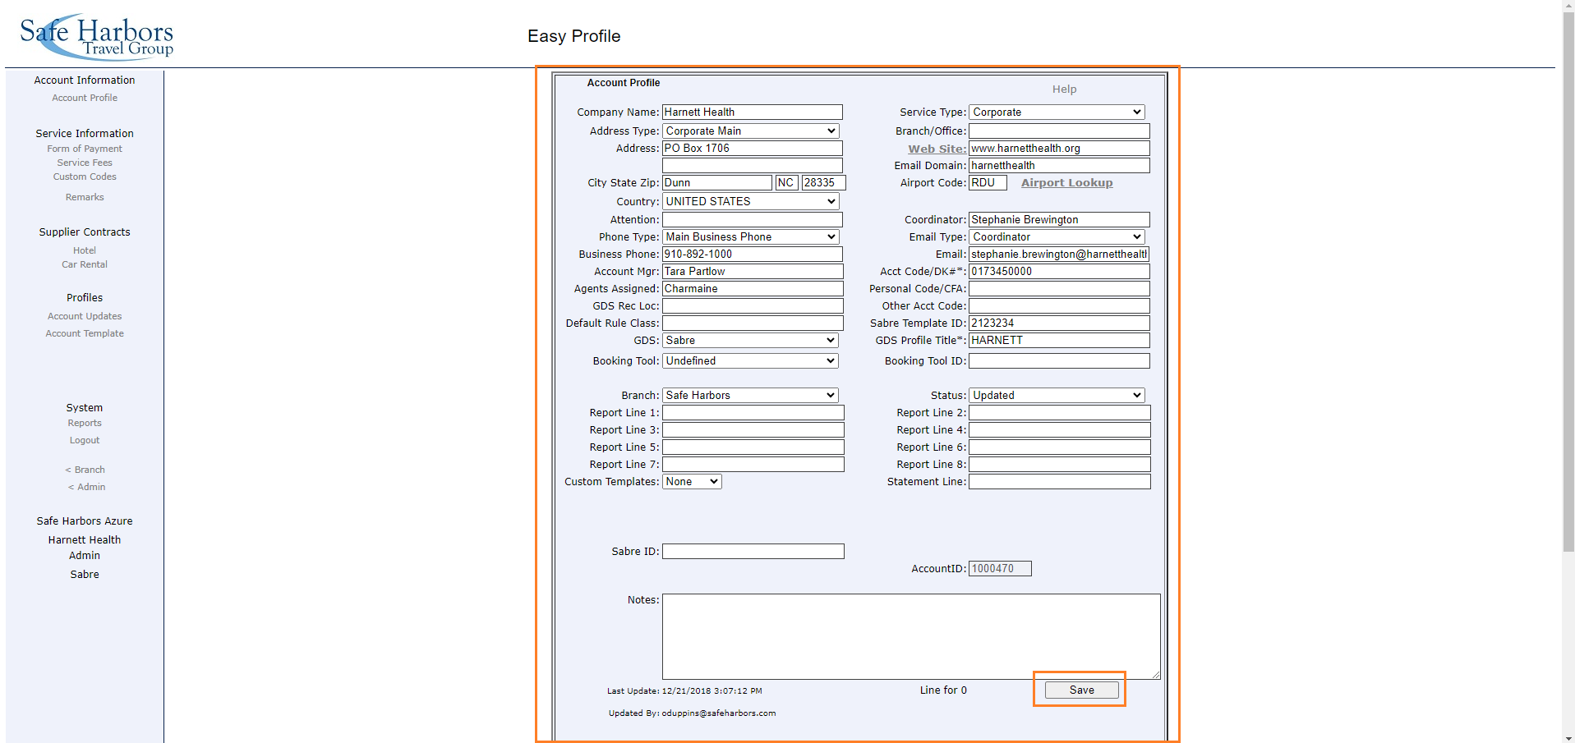Open Remarks in the sidebar

[x=85, y=197]
